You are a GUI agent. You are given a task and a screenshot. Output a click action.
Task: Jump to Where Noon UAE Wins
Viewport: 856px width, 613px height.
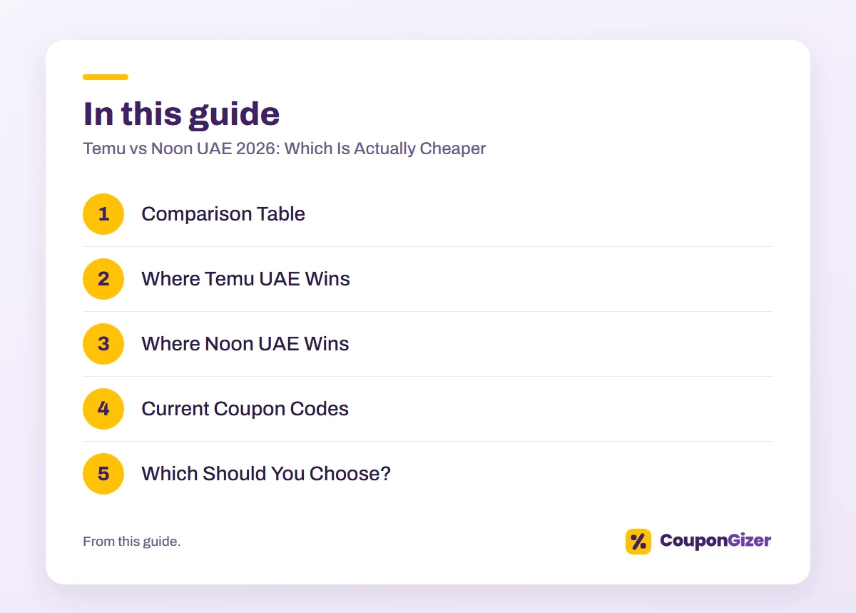coord(245,344)
